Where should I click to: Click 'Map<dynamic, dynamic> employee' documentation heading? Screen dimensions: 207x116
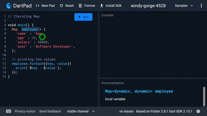[139, 91]
